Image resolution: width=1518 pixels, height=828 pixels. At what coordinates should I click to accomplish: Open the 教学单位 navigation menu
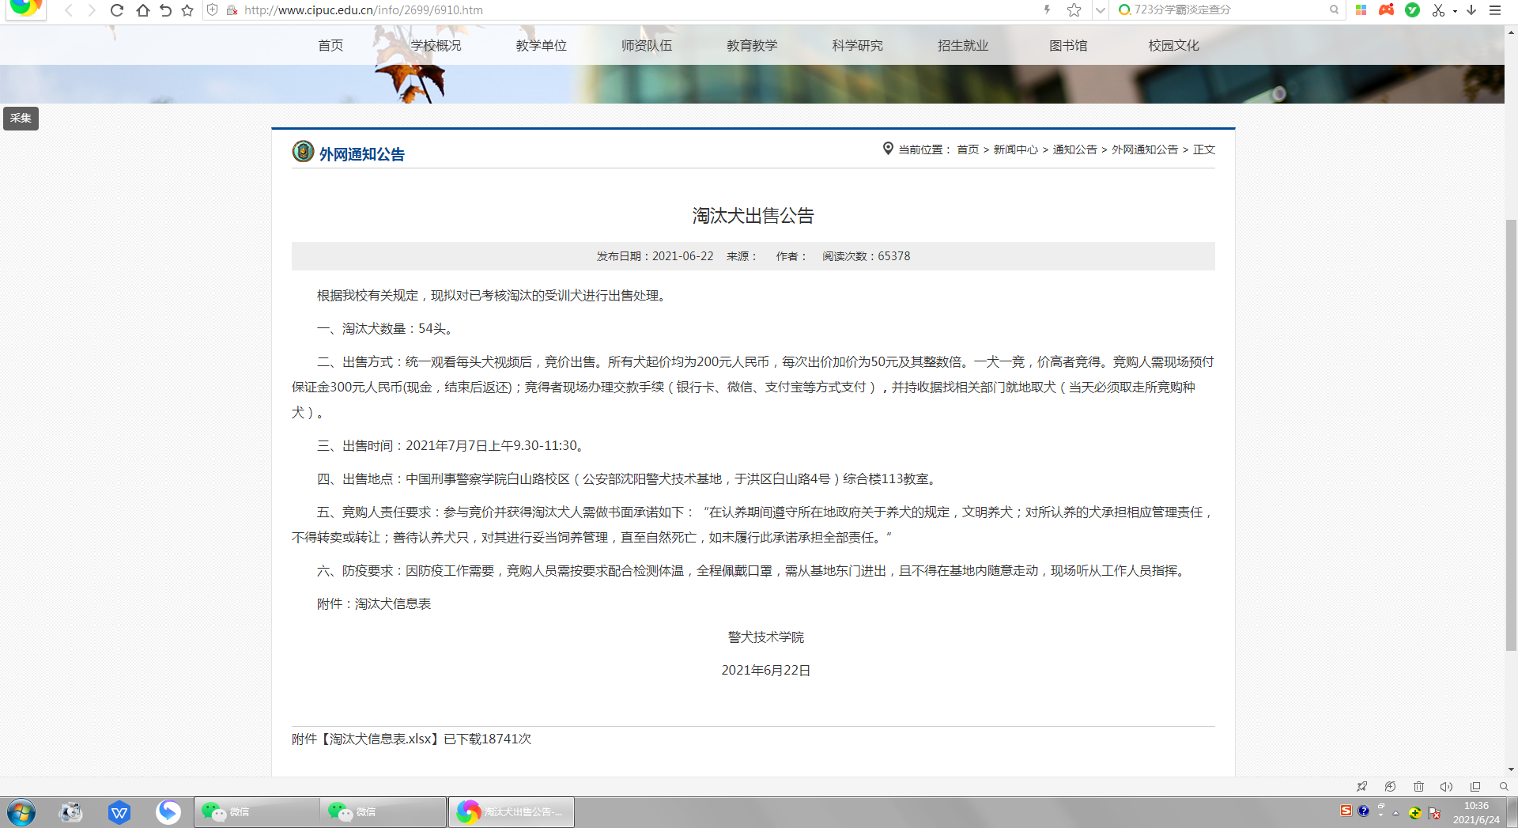542,46
